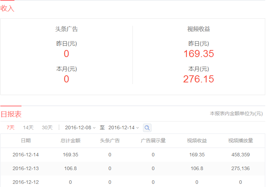The width and height of the screenshot is (267, 187).
Task: Switch to the 30天 range tab
Action: point(47,127)
